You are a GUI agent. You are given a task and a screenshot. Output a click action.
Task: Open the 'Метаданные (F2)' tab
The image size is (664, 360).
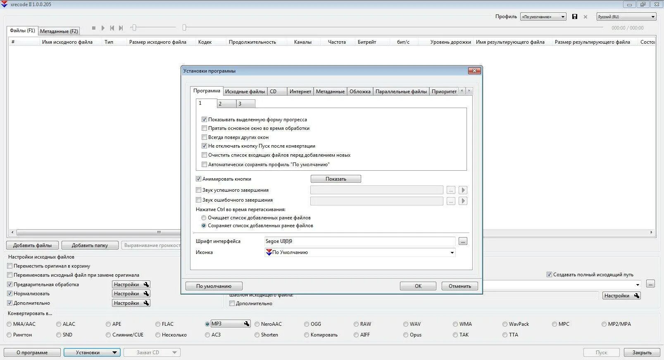(x=59, y=31)
